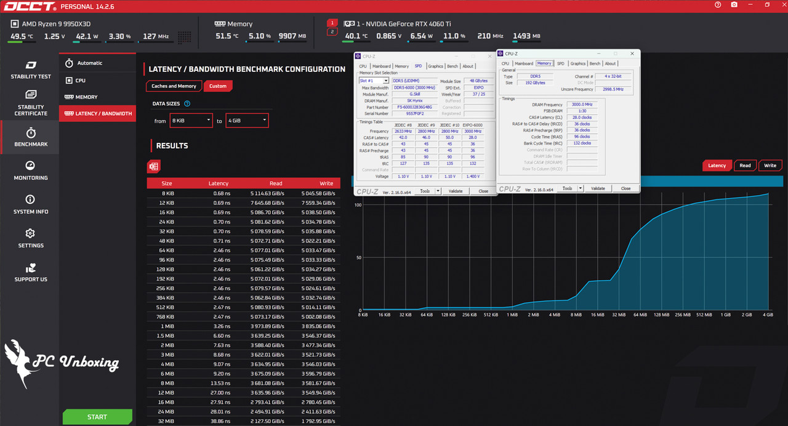The image size is (788, 426).
Task: Select GPU number 1 badge
Action: tap(332, 23)
